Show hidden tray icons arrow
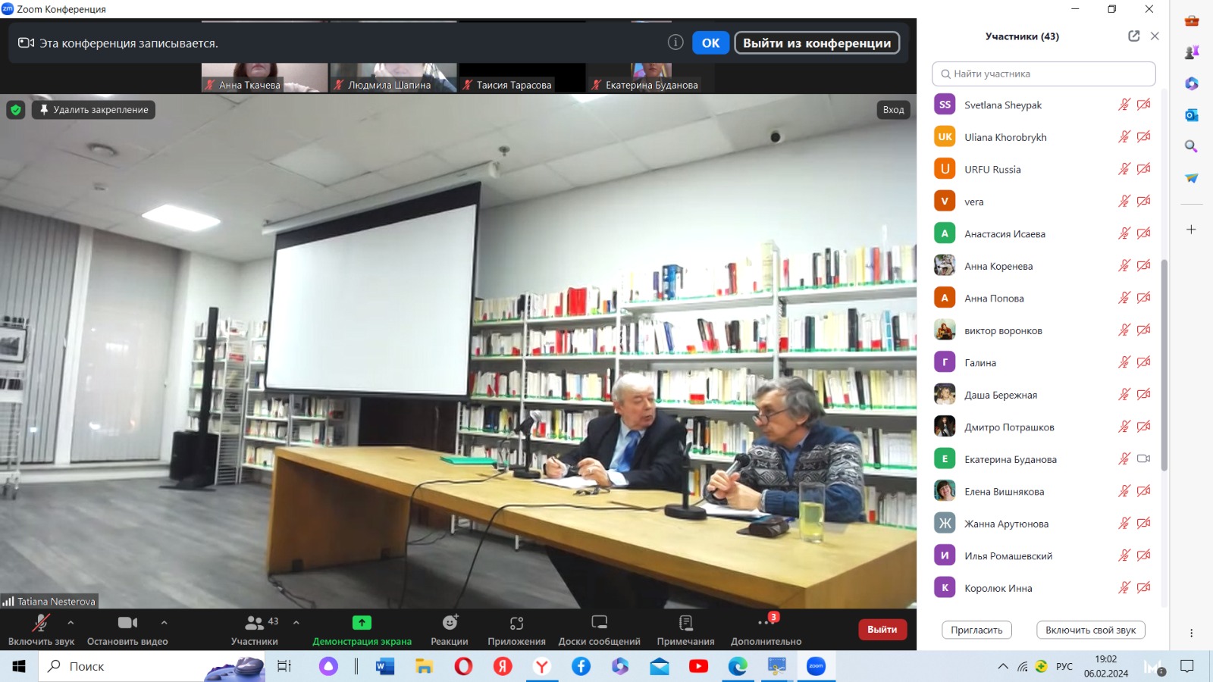This screenshot has height=682, width=1213. click(x=1002, y=667)
